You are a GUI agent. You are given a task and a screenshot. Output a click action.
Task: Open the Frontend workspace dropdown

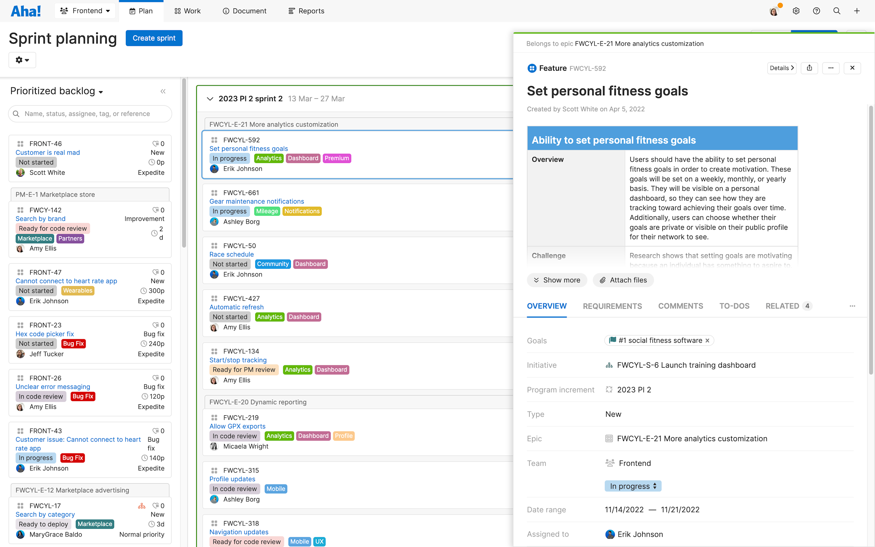pyautogui.click(x=85, y=11)
